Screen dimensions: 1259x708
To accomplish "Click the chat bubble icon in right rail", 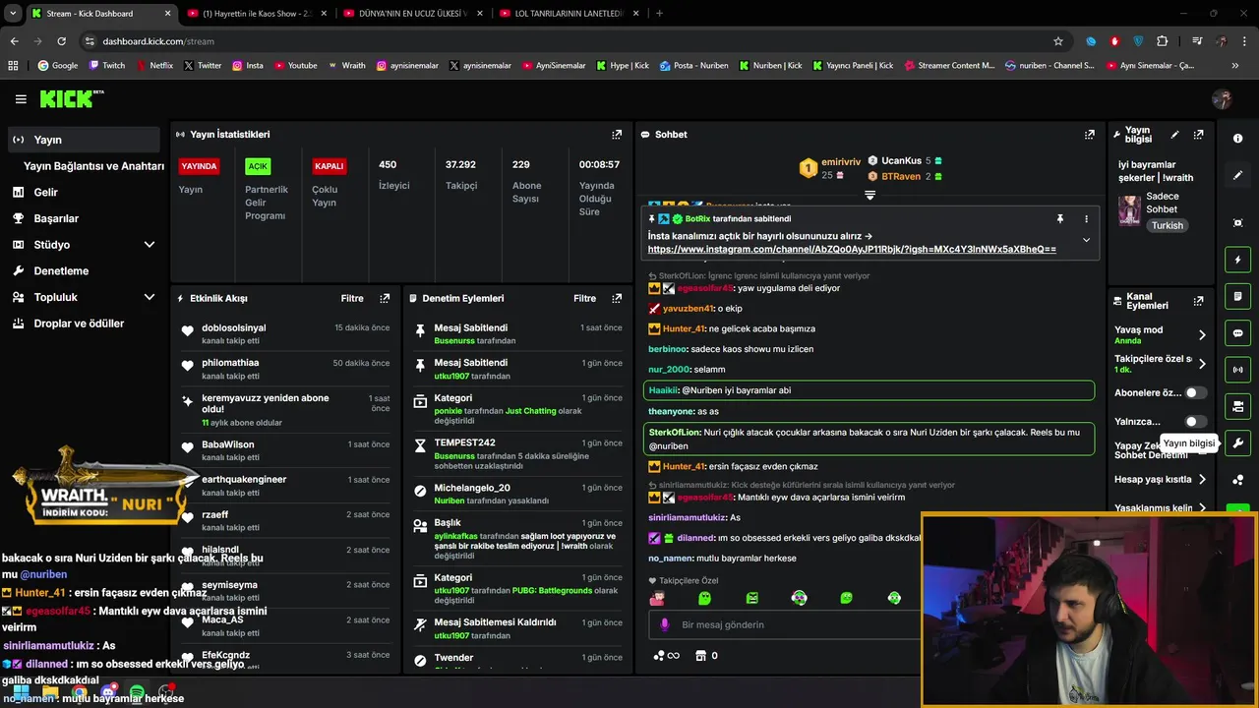I will click(x=1237, y=333).
